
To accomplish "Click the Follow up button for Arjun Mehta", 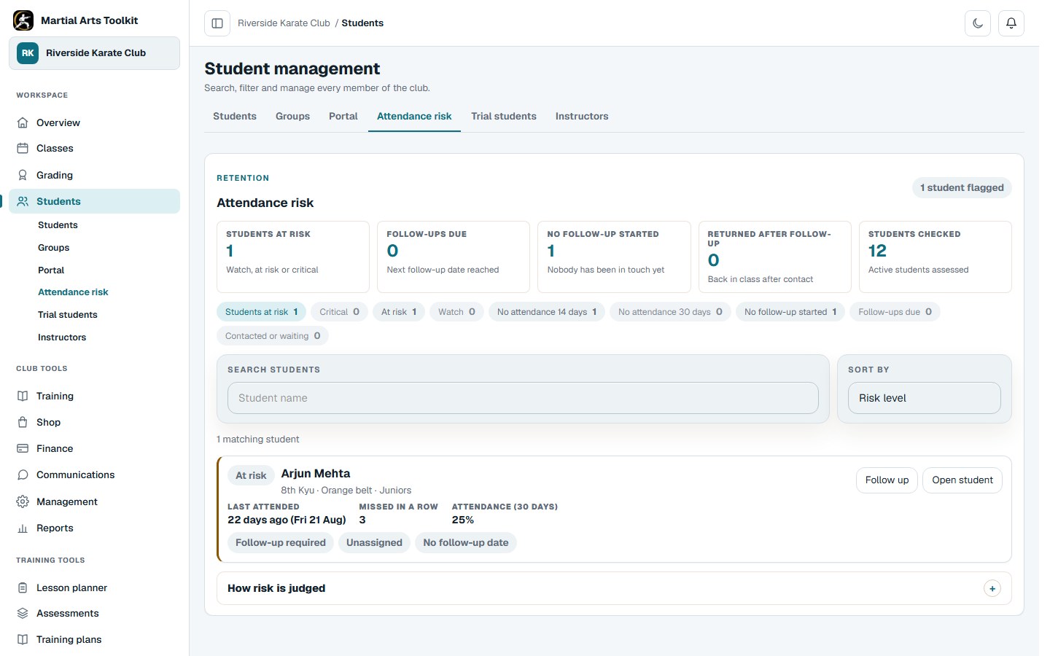I will click(887, 480).
